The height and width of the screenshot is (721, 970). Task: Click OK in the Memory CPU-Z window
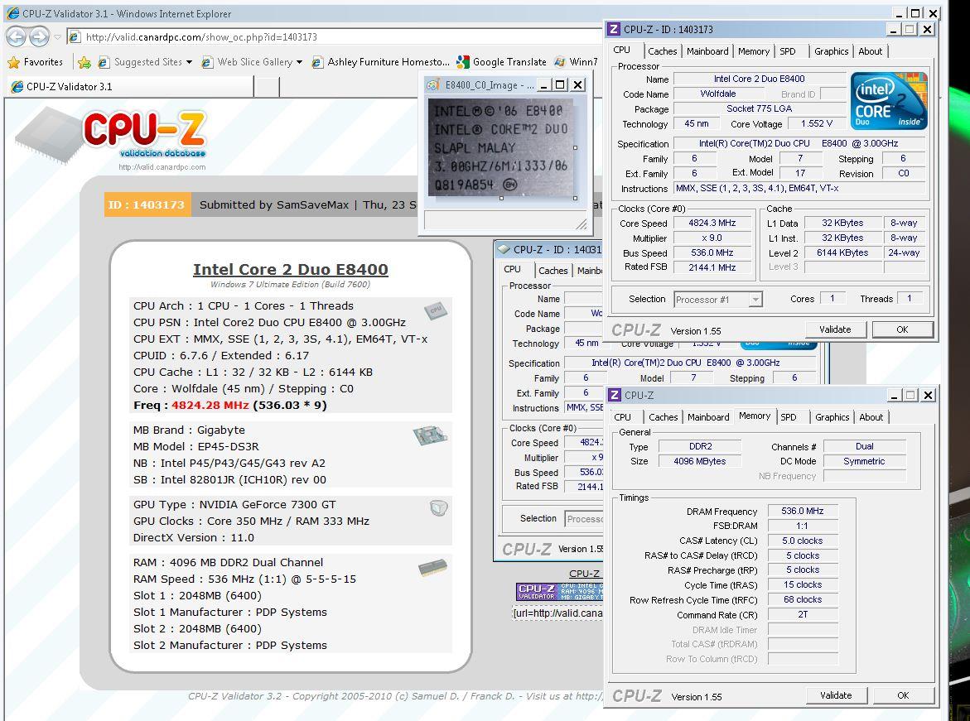click(x=903, y=695)
